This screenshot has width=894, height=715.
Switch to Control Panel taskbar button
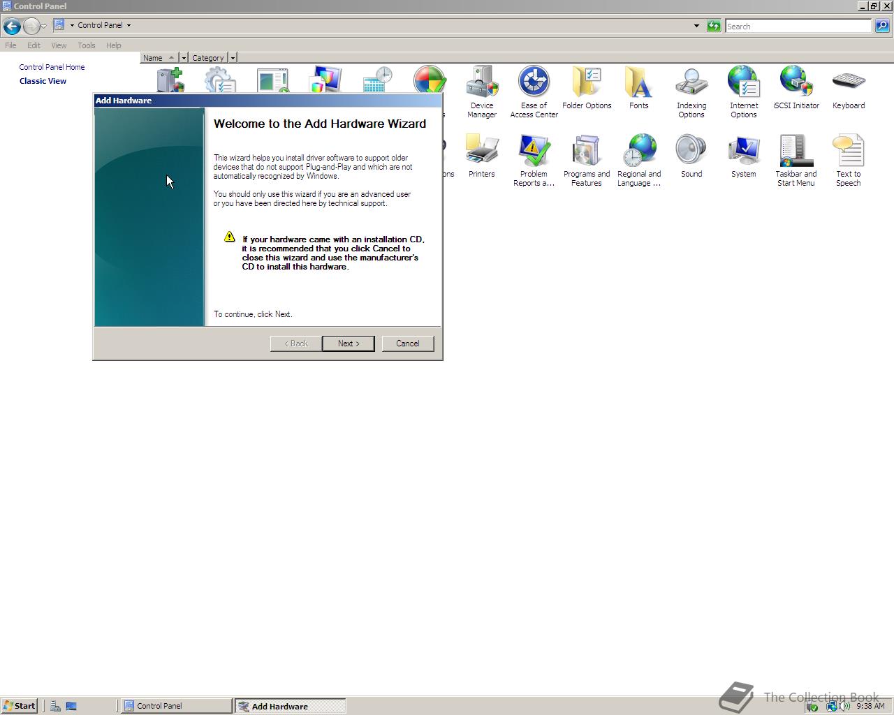pyautogui.click(x=176, y=706)
